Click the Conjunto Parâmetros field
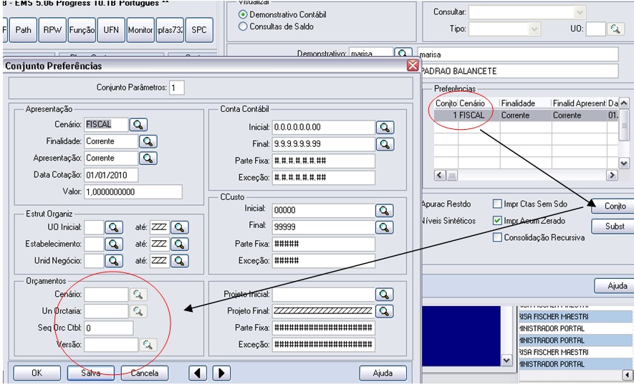 177,87
